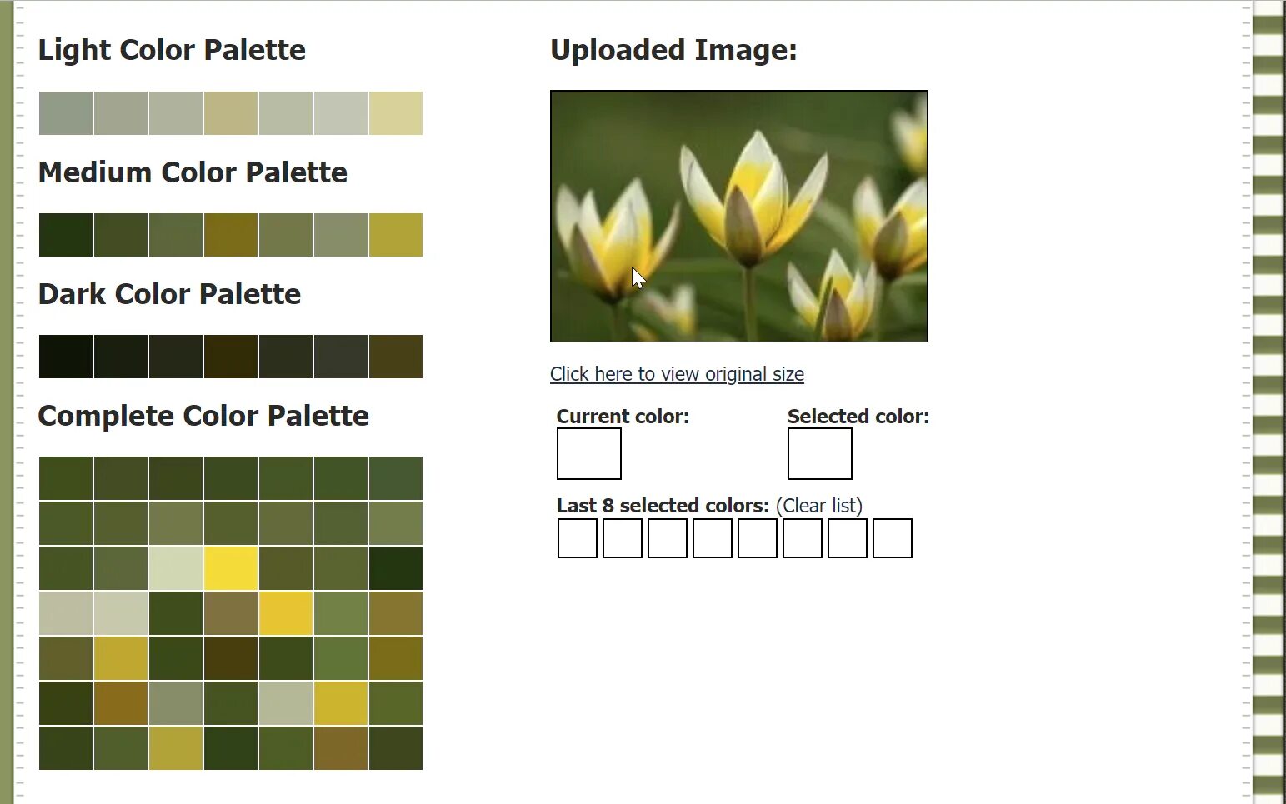Select the mustard-brown swatch in Medium Color Palette

tap(231, 235)
